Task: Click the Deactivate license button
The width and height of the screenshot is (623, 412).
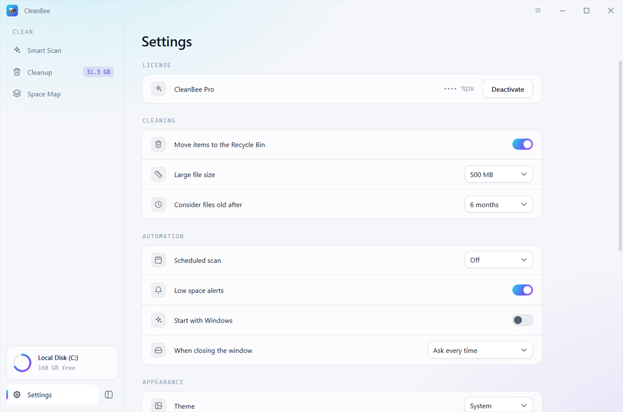Action: [508, 89]
